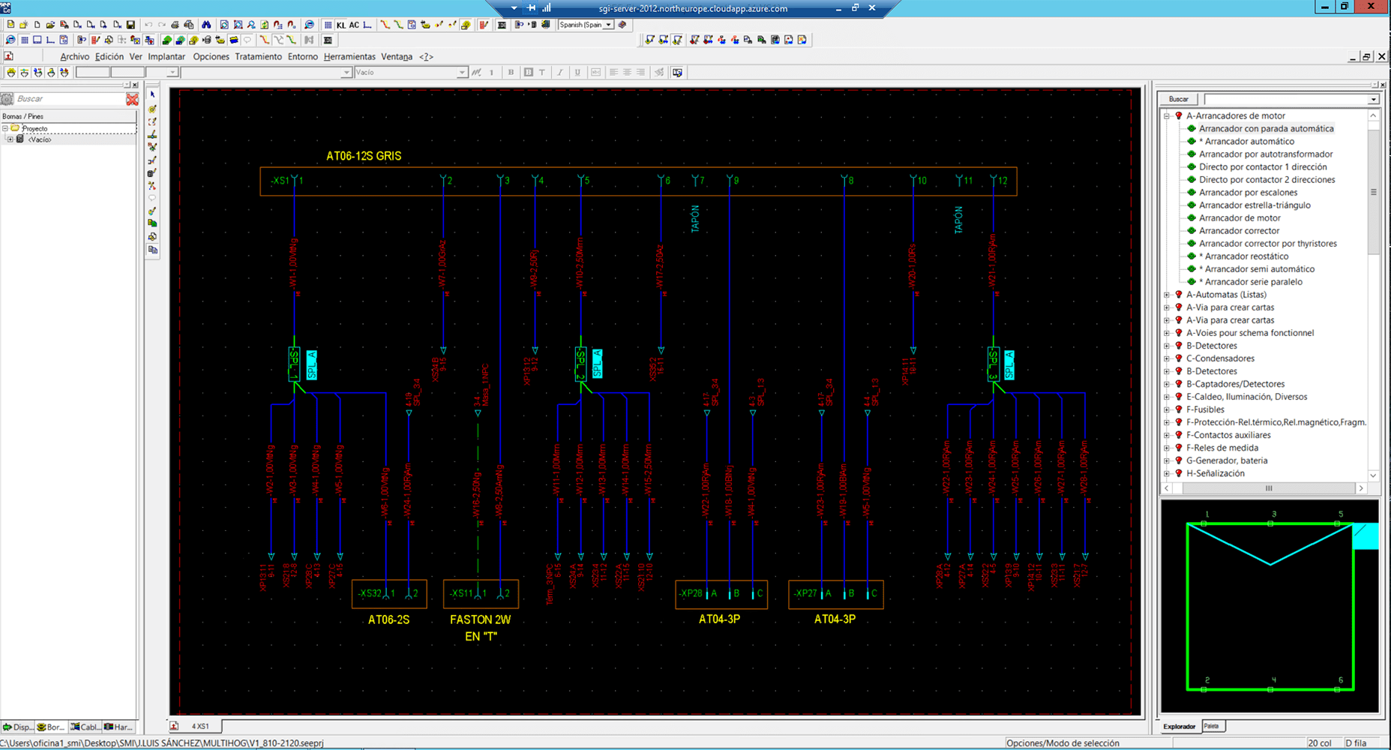Toggle the grid display icon next to KL

coord(328,25)
